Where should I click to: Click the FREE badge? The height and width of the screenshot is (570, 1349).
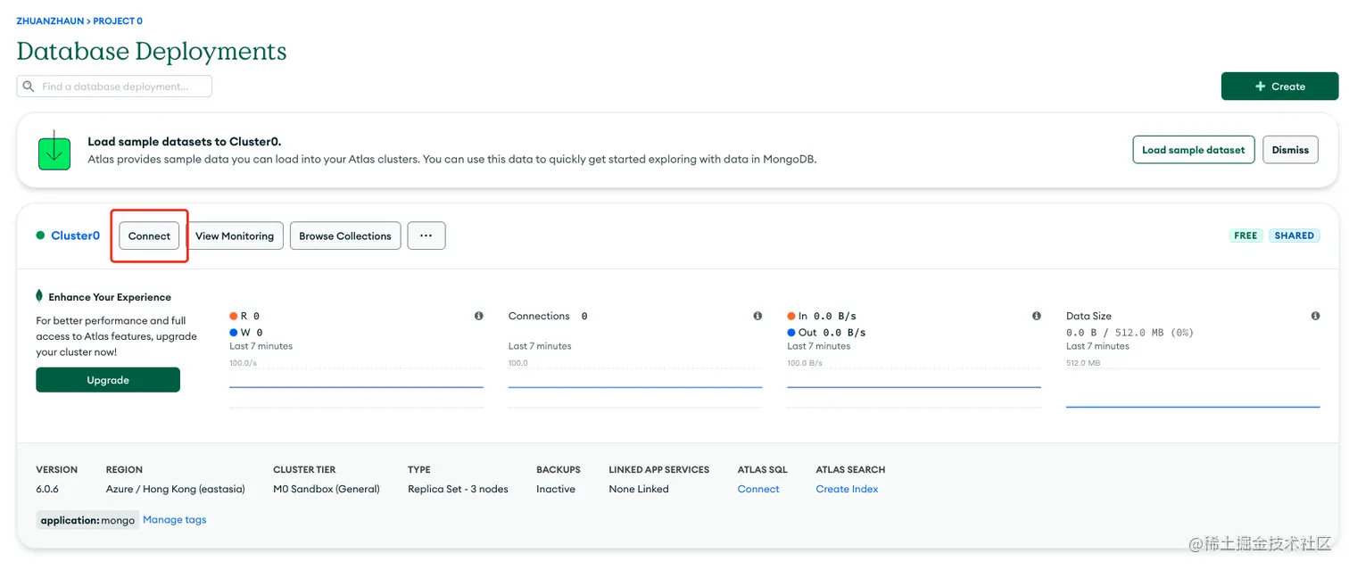[x=1246, y=235]
